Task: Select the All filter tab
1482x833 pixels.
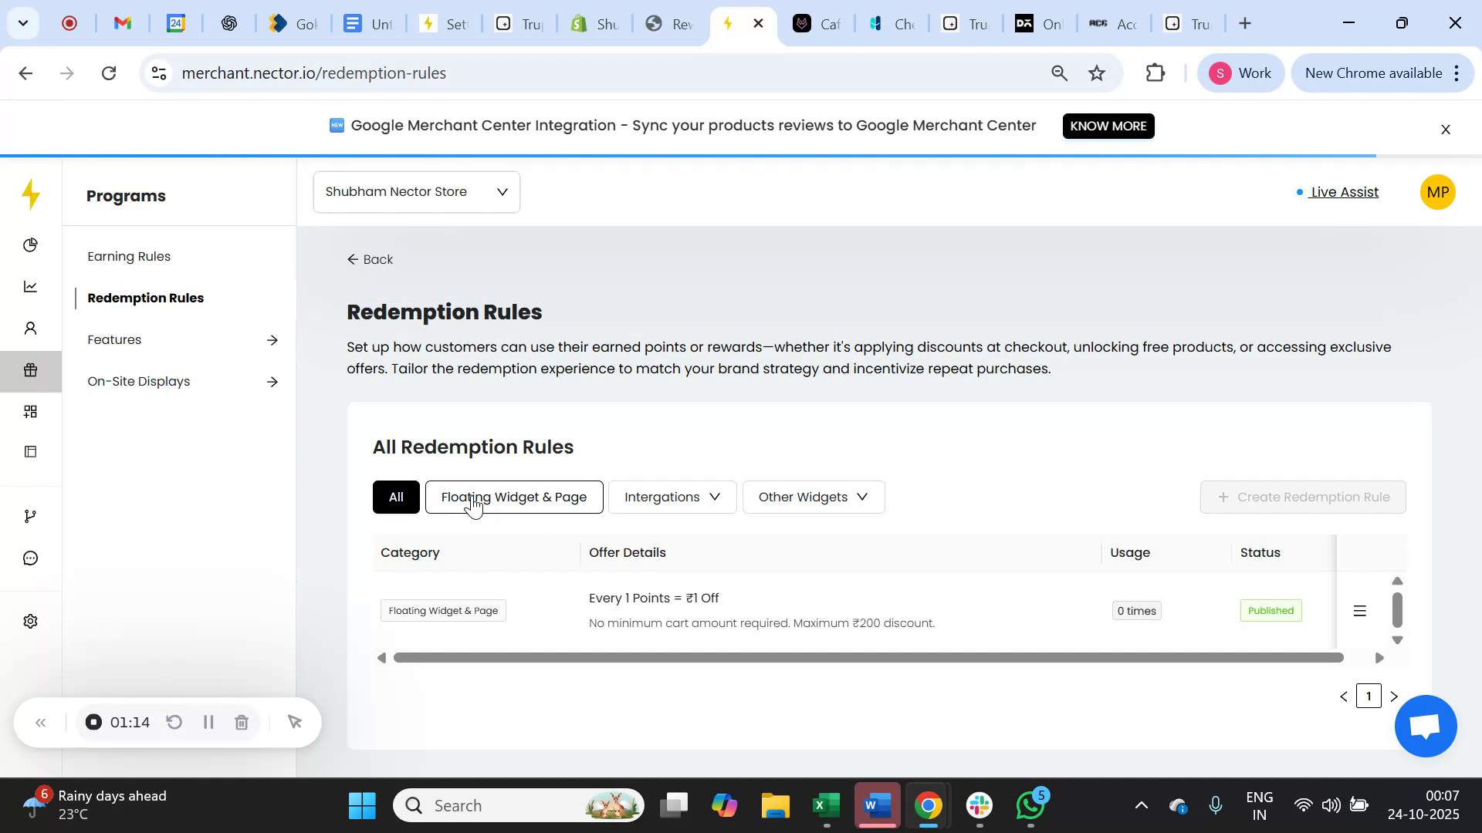Action: click(x=396, y=497)
